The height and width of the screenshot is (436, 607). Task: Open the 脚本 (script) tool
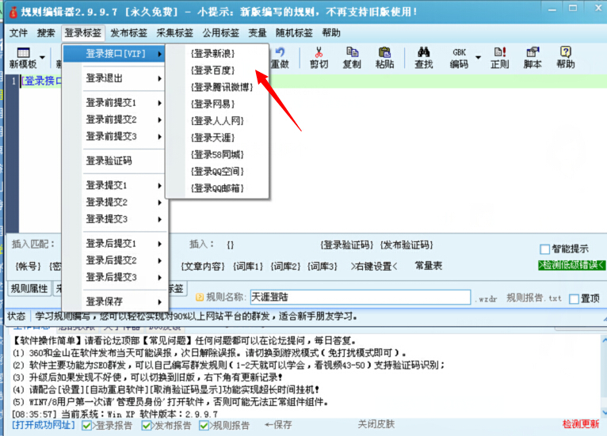(x=533, y=57)
